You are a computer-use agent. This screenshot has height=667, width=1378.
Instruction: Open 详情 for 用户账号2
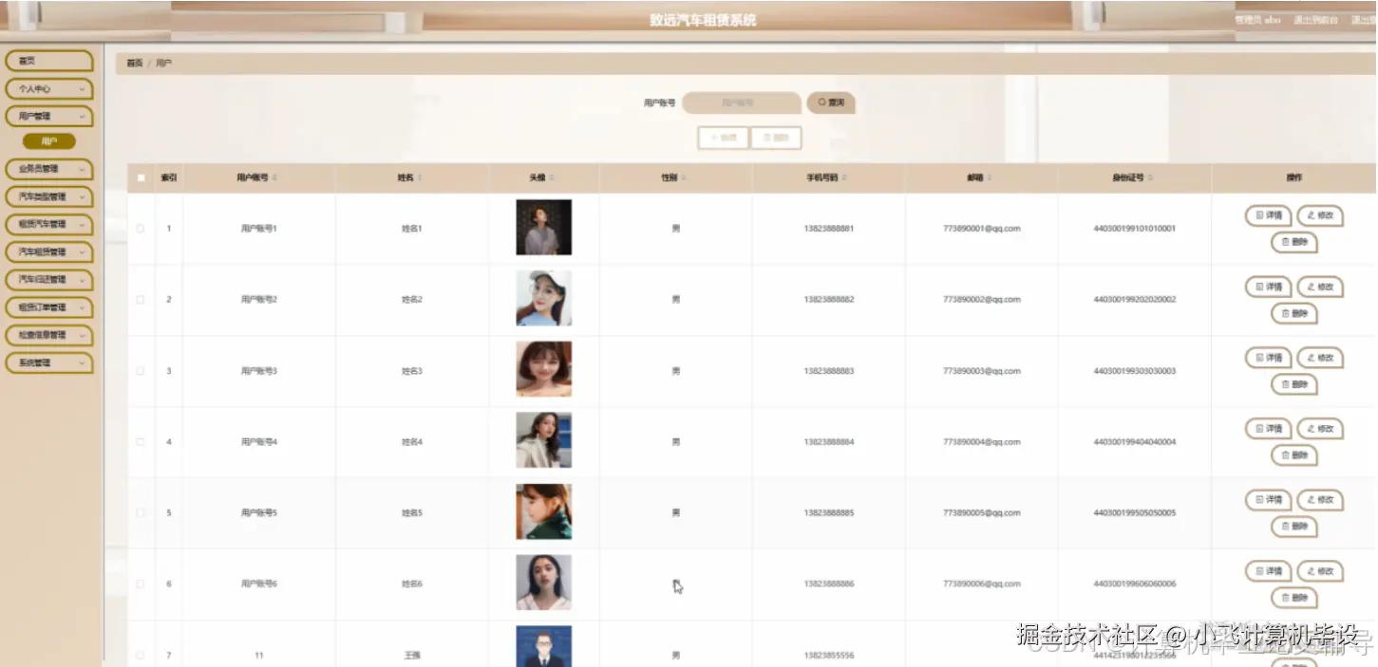(1268, 287)
